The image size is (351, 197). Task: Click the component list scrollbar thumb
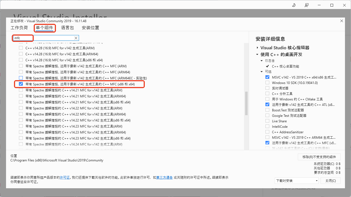point(246,103)
